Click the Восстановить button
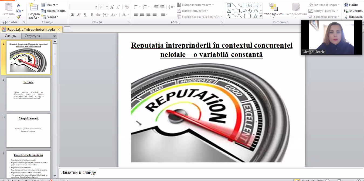This screenshot has width=364, height=181. click(x=53, y=11)
